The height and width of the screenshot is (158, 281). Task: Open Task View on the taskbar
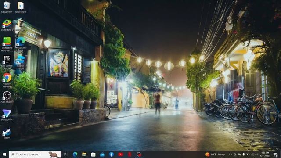[66, 154]
